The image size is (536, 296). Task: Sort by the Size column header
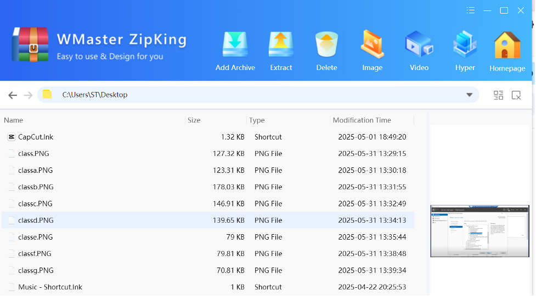click(194, 120)
